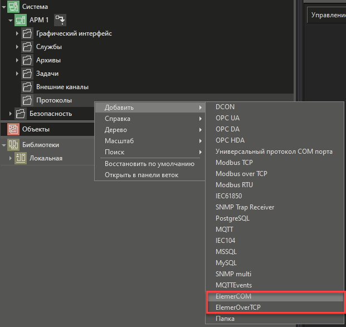Expand the Службы tree node
This screenshot has width=346, height=327.
(17, 47)
